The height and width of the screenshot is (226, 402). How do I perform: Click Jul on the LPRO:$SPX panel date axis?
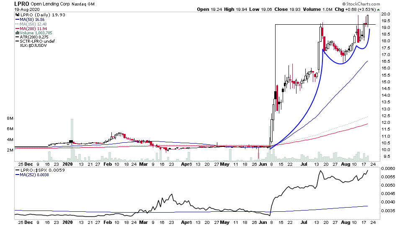pos(304,222)
